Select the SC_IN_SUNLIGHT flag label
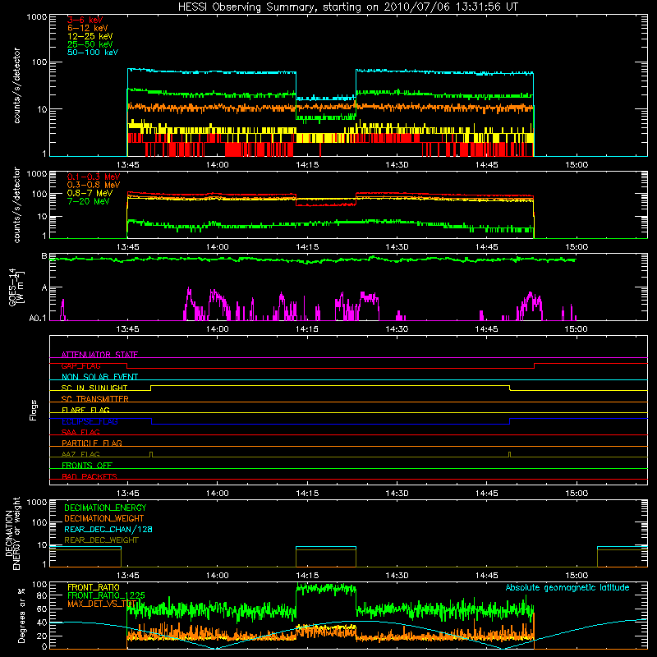This screenshot has width=657, height=657. 94,388
